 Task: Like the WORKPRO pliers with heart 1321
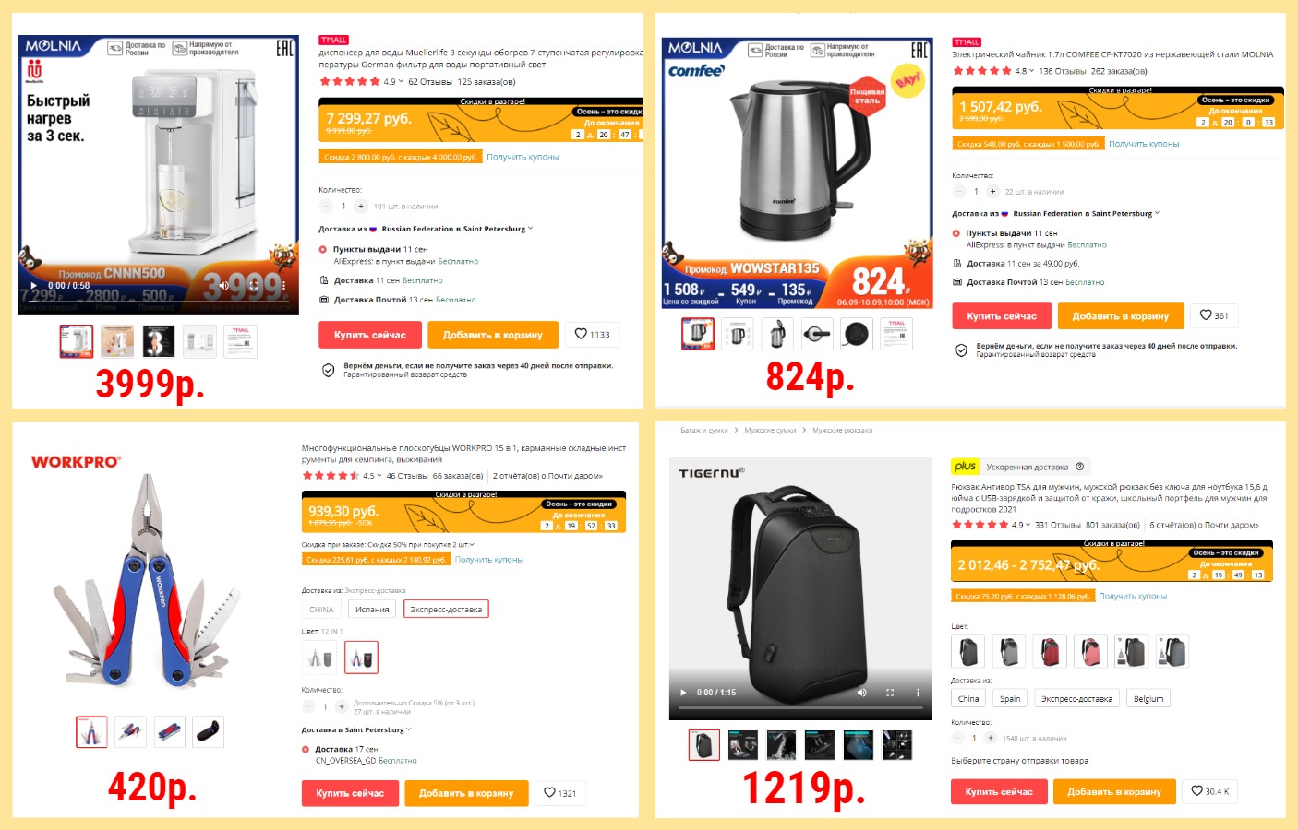click(x=559, y=793)
